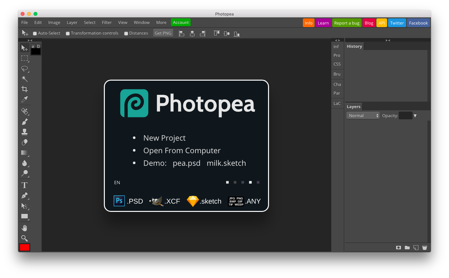Select the Lasso tool
449x278 pixels.
(25, 69)
